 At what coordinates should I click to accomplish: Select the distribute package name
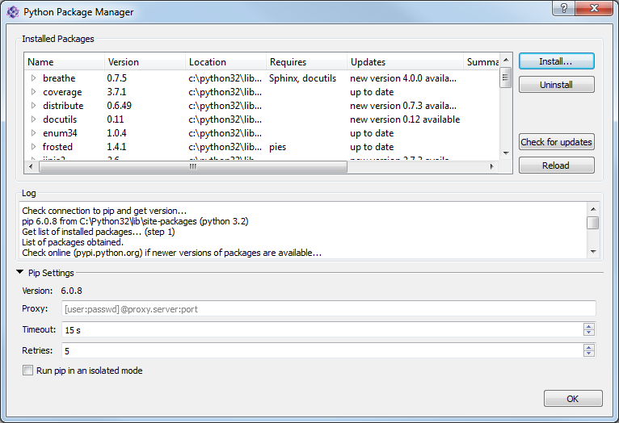63,106
